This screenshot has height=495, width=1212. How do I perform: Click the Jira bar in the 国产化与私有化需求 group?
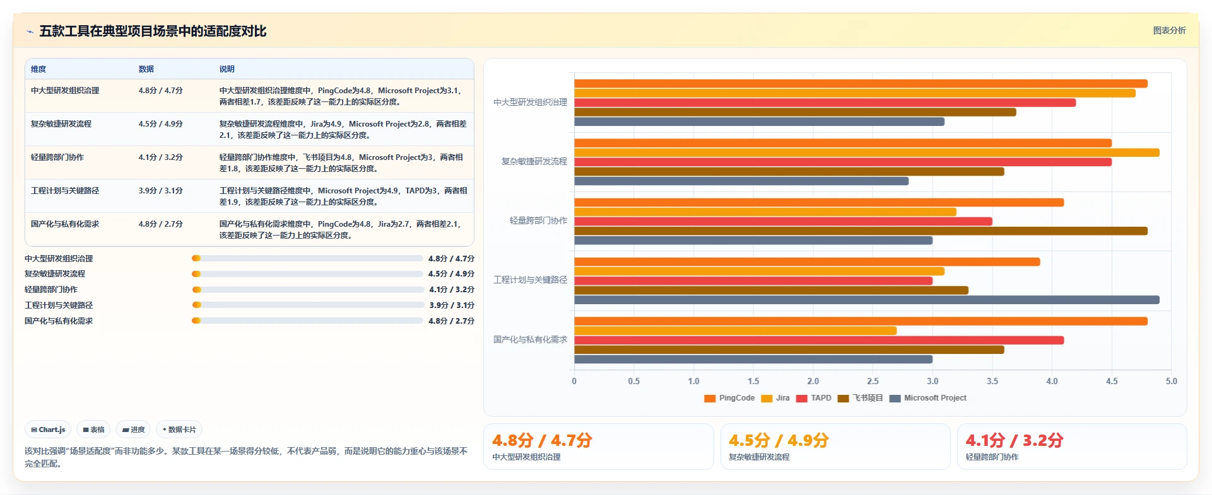(735, 331)
